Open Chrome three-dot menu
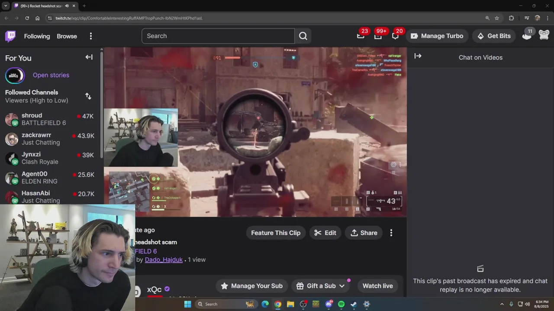Screen dimensions: 554x311 pos(547,18)
